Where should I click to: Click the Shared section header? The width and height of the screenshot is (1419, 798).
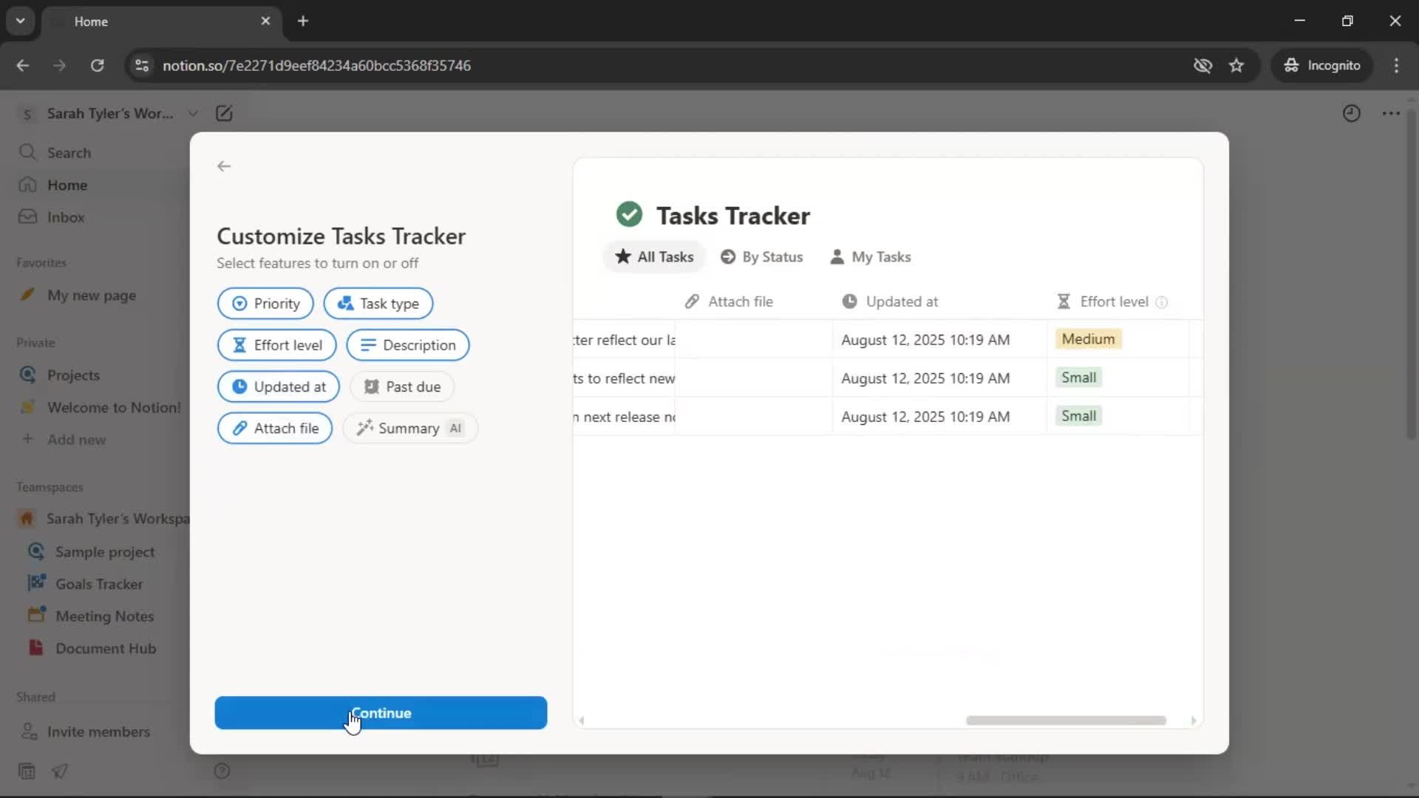pyautogui.click(x=35, y=698)
